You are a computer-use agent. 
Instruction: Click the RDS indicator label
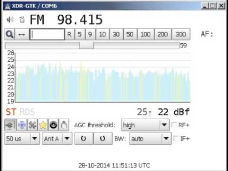[27, 112]
